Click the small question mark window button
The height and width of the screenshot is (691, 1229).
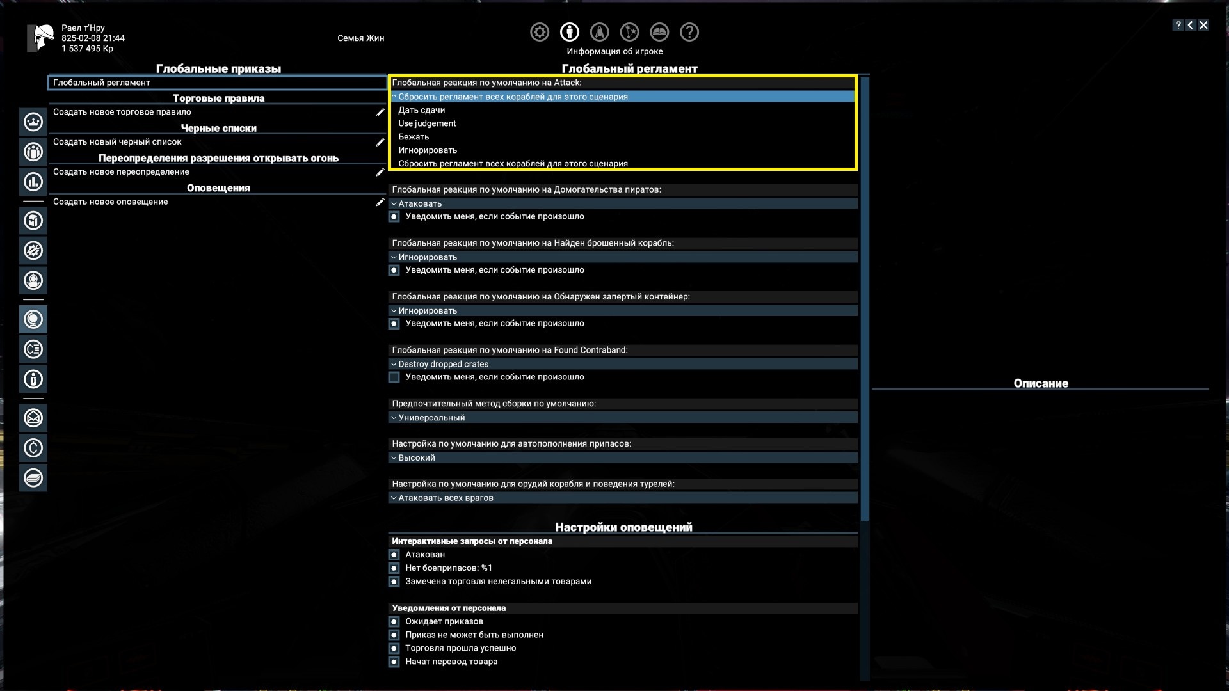pyautogui.click(x=1178, y=25)
